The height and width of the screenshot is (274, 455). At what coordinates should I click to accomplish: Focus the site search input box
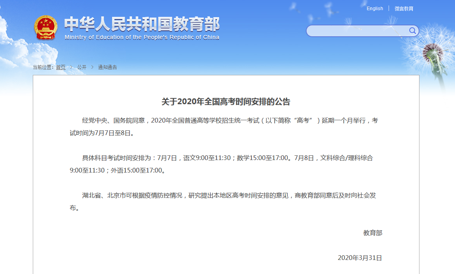(357, 31)
